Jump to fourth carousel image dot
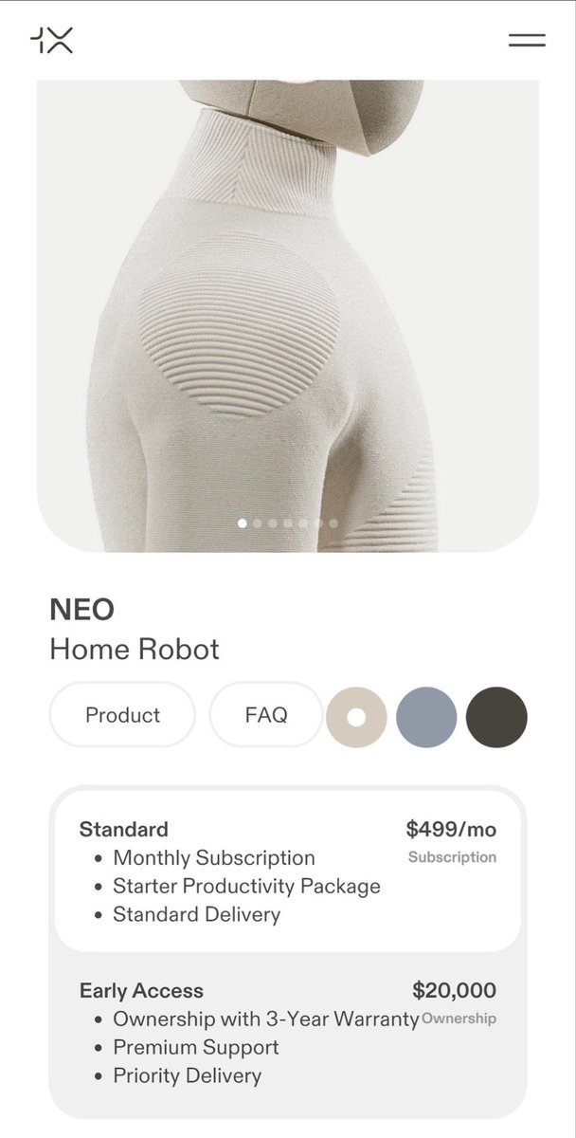 [287, 523]
